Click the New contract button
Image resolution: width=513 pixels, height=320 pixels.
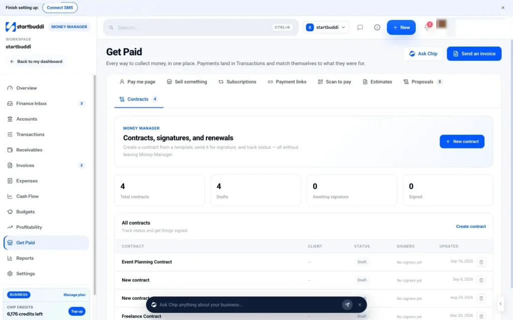[x=462, y=141]
